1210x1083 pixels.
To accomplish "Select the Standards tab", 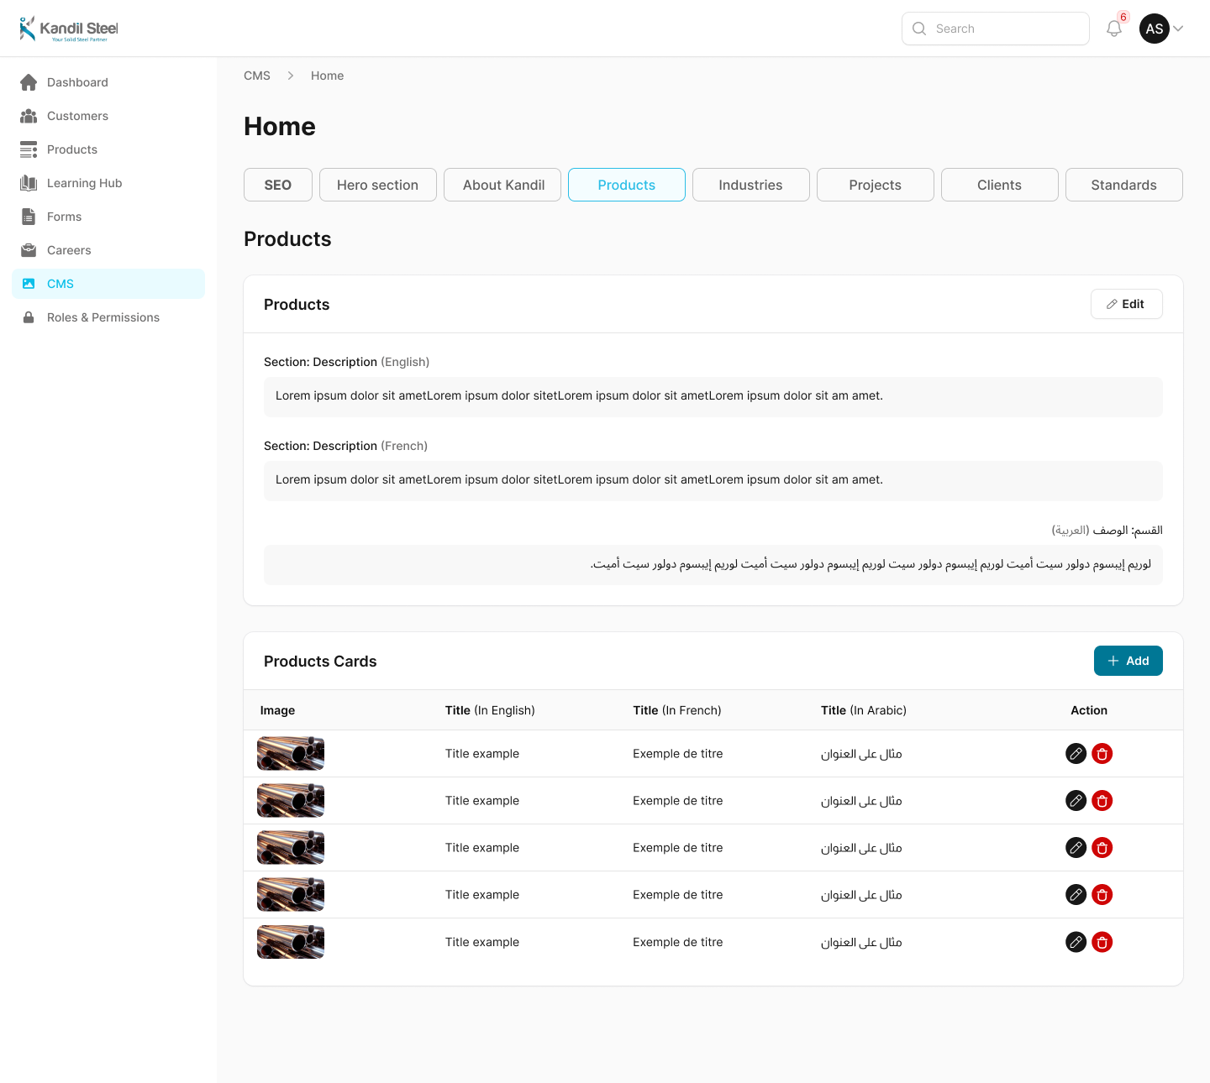I will click(1123, 185).
